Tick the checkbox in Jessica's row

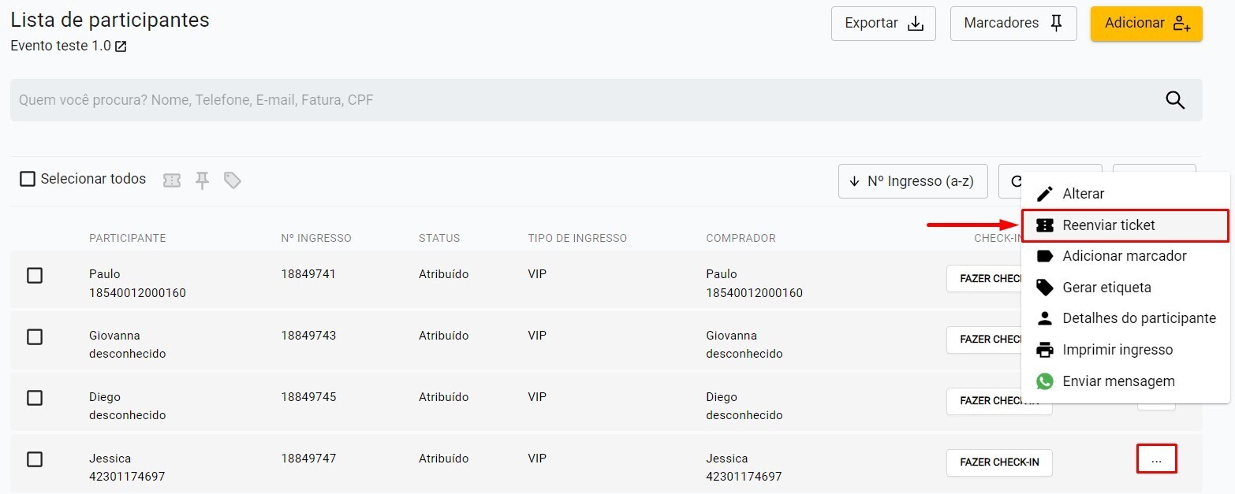click(x=35, y=459)
